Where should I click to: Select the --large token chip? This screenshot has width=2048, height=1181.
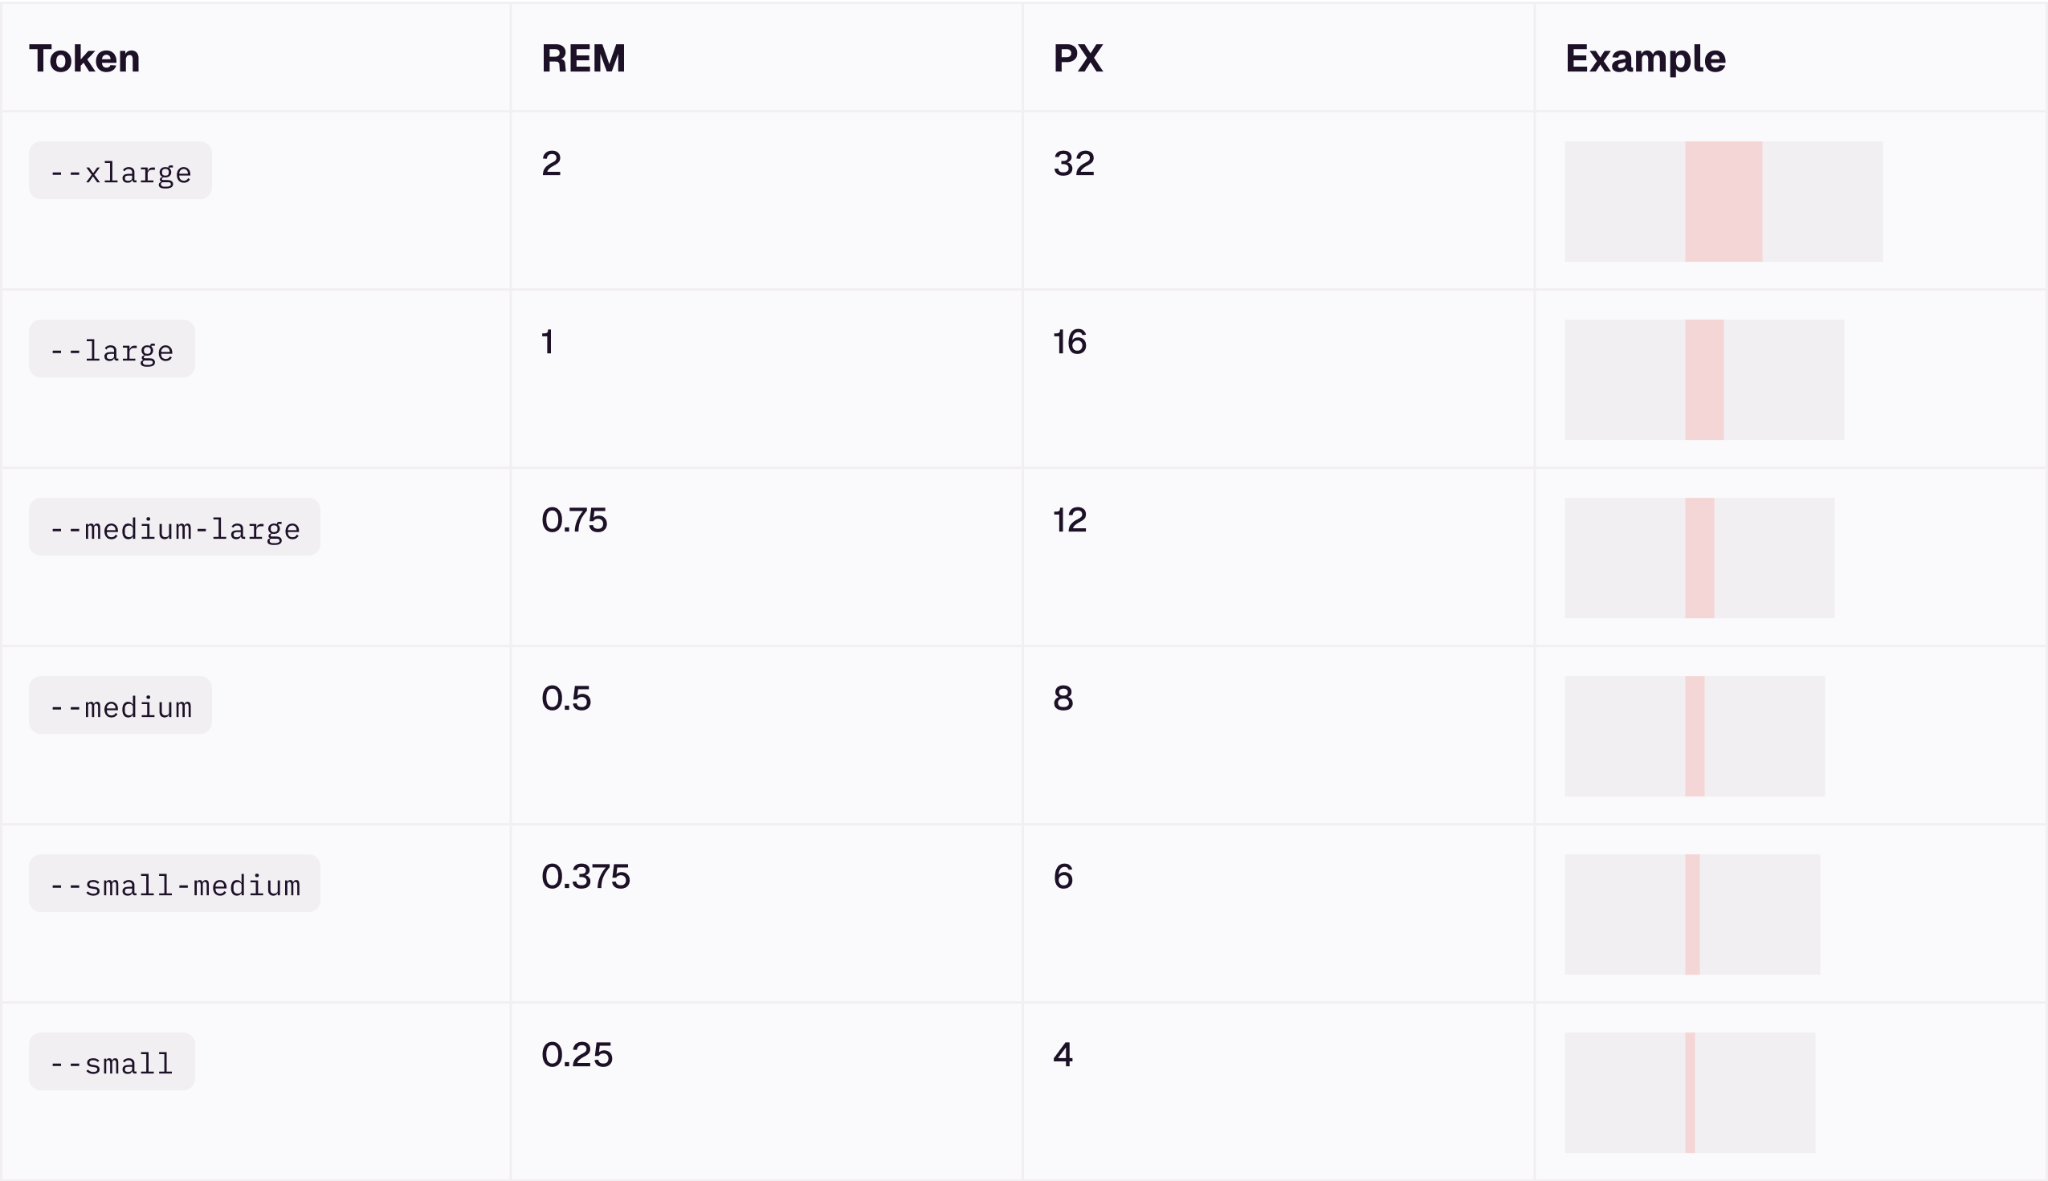pos(112,349)
